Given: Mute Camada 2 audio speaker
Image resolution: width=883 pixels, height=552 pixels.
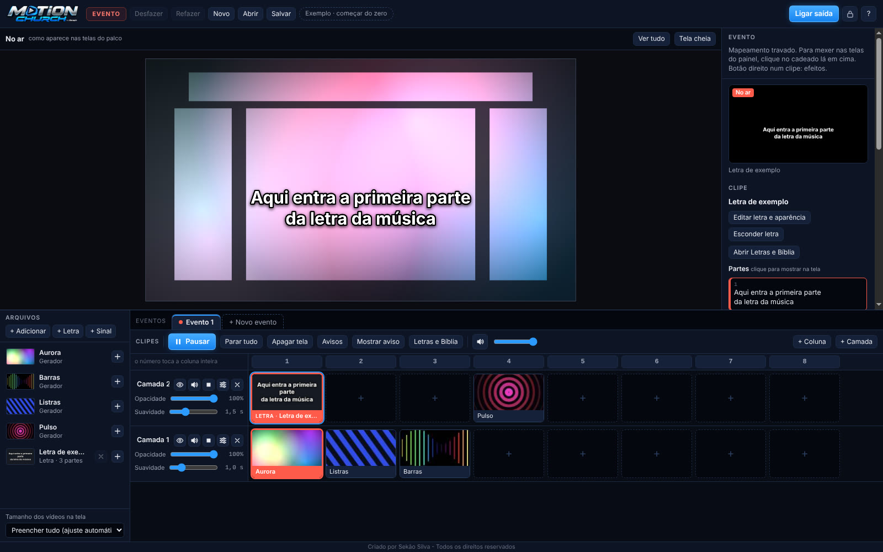Looking at the screenshot, I should (194, 385).
